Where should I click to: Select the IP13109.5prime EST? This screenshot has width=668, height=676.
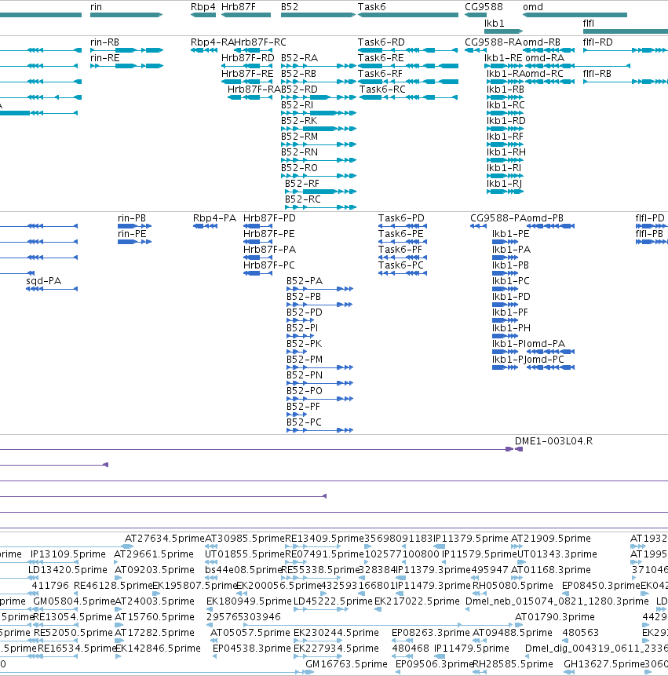pyautogui.click(x=52, y=562)
